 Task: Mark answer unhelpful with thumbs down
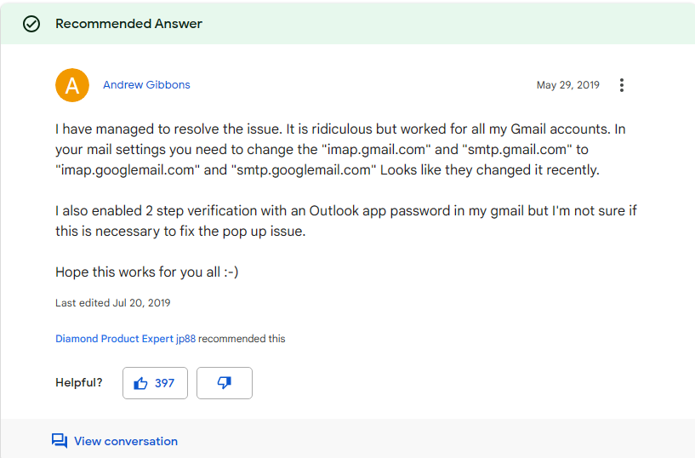click(x=225, y=383)
